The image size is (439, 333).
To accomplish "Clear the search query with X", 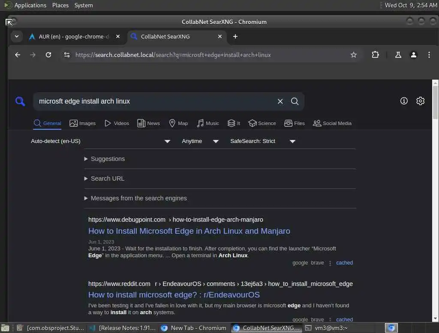I will click(x=280, y=101).
